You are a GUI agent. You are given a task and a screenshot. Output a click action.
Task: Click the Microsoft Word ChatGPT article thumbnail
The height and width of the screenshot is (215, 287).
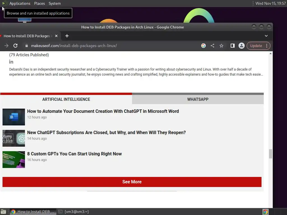pyautogui.click(x=14, y=117)
